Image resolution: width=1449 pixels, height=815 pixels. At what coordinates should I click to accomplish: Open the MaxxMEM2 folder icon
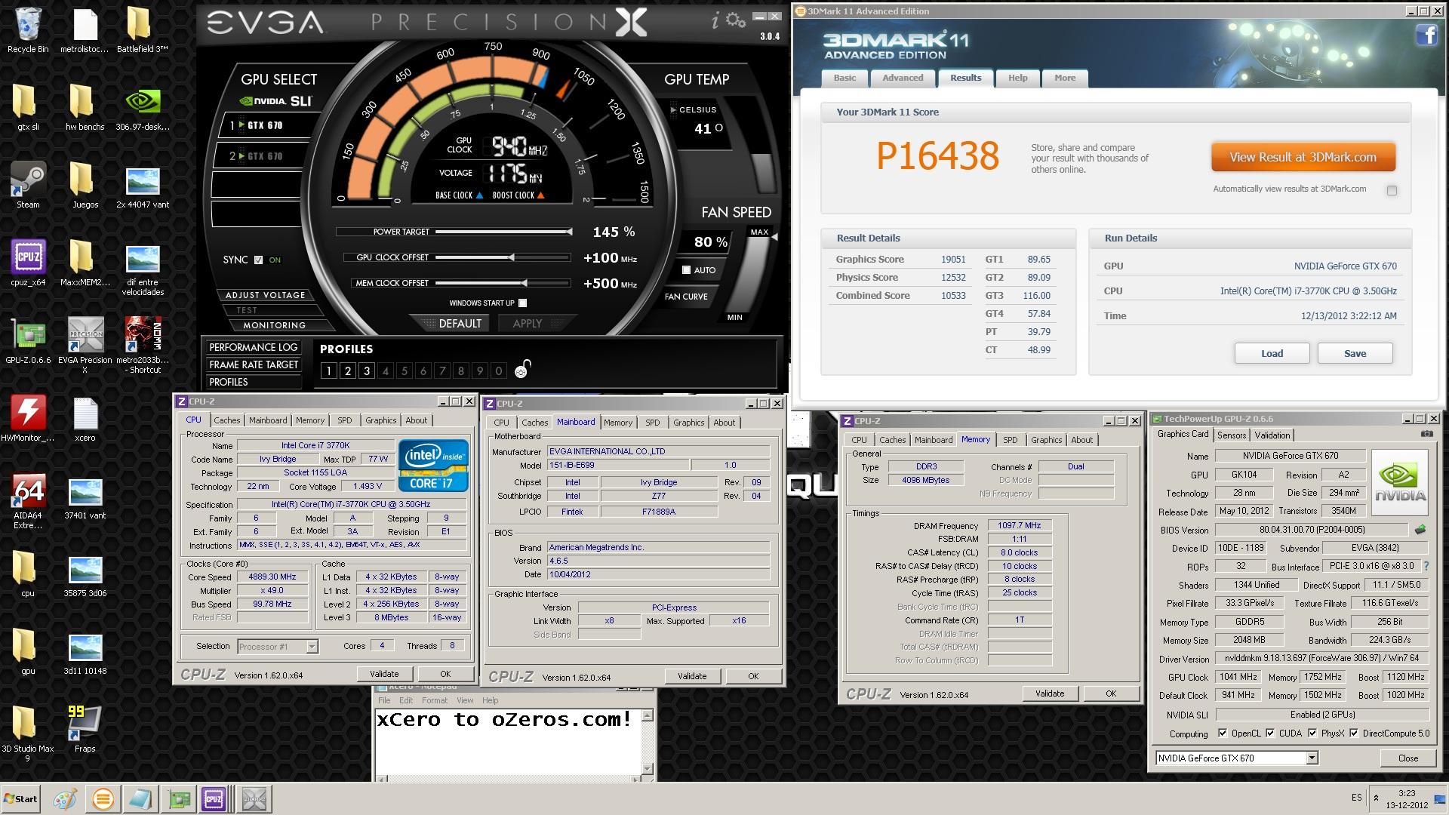tap(85, 263)
